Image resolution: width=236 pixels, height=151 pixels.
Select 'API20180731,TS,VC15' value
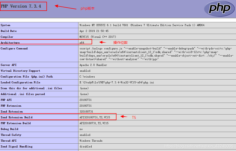pyautogui.click(x=94, y=123)
